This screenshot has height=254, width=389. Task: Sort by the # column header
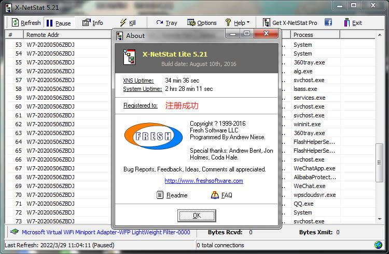(x=14, y=35)
